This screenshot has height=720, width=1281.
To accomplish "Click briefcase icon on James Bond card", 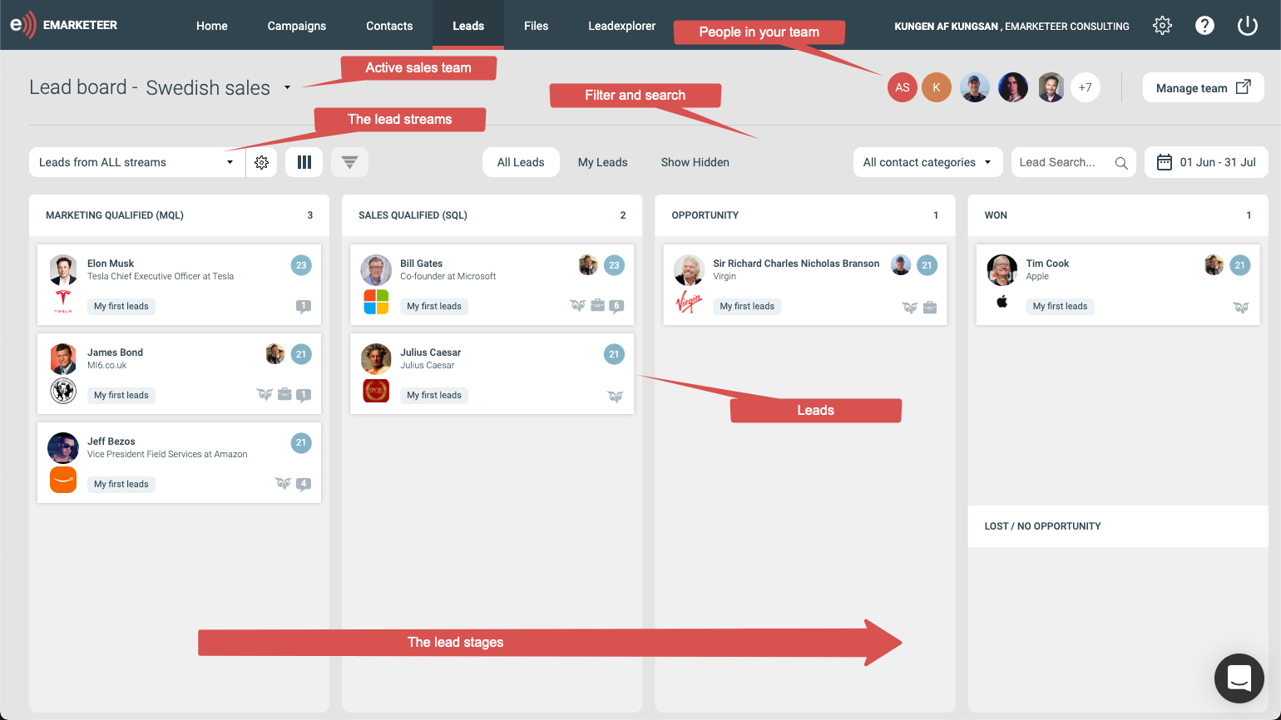I will pos(284,394).
